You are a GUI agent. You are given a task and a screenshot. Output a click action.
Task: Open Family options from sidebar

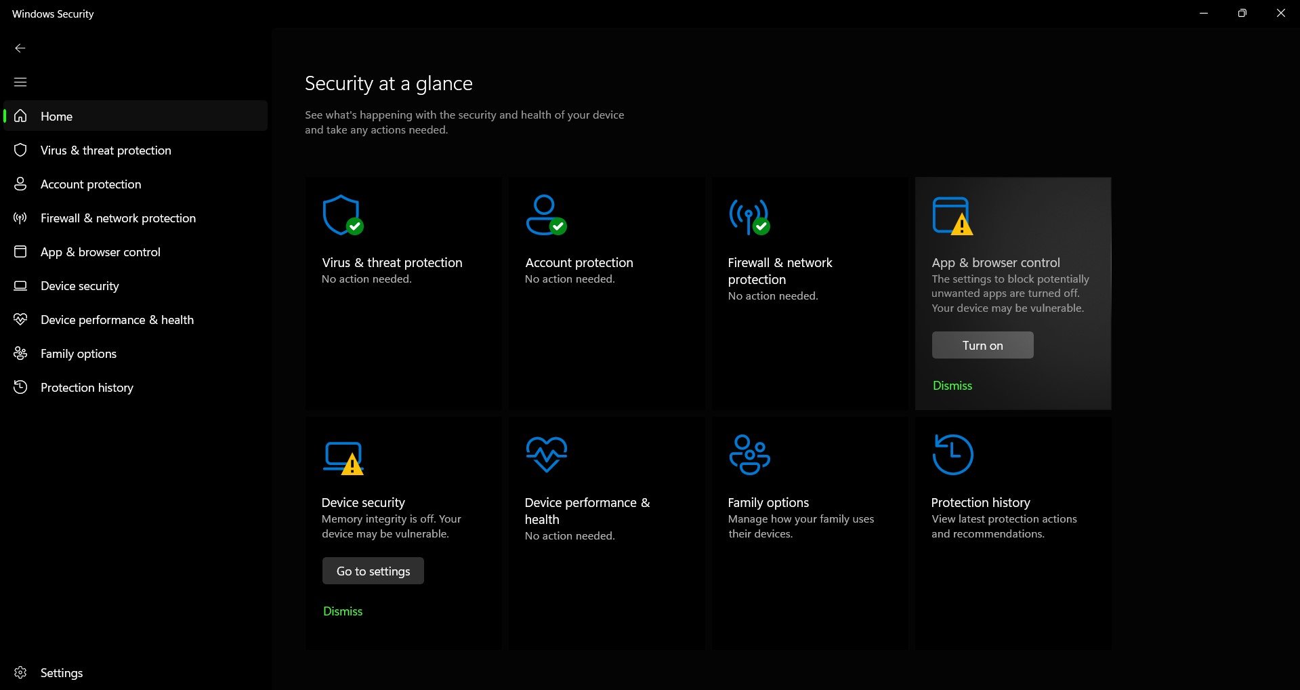135,353
